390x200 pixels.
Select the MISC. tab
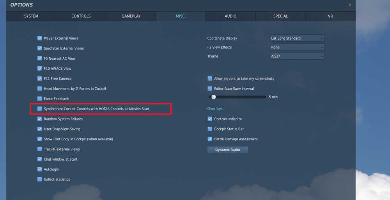pos(181,16)
